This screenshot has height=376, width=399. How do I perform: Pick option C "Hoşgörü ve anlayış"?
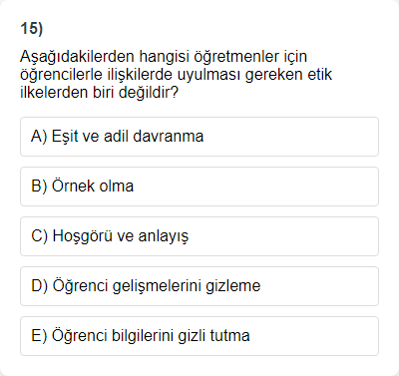199,236
